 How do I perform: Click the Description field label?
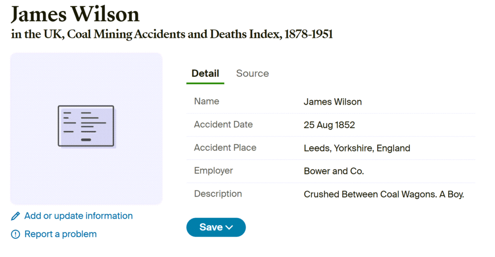tap(218, 194)
